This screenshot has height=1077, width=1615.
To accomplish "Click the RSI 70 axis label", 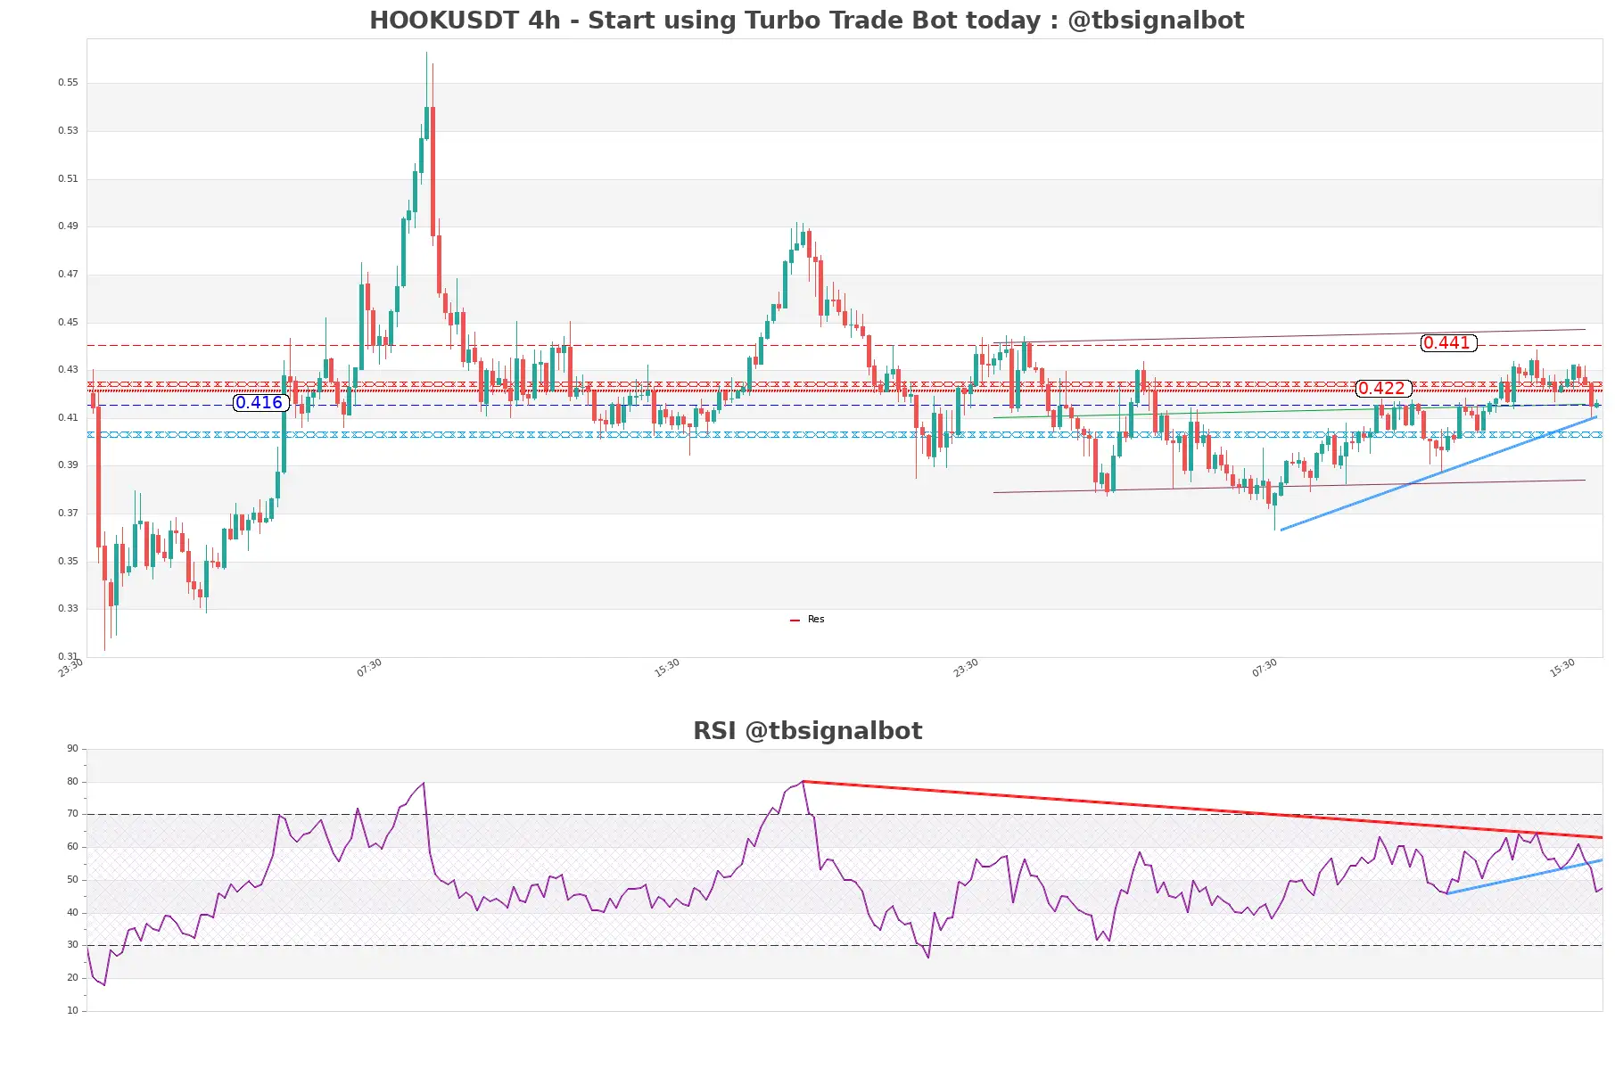I will coord(72,814).
